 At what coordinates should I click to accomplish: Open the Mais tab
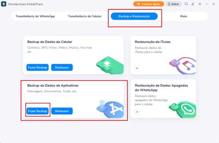183,16
